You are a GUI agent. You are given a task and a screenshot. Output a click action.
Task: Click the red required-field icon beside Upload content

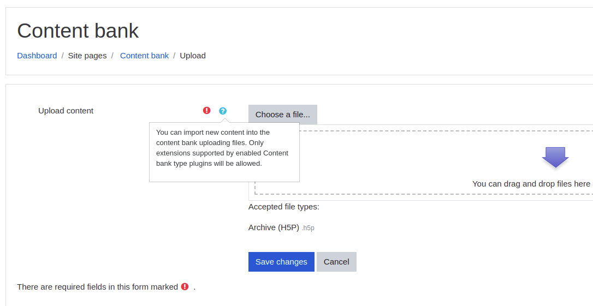[x=206, y=110]
